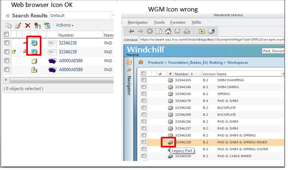Click the last icon in the WGM toolbar

[211, 32]
